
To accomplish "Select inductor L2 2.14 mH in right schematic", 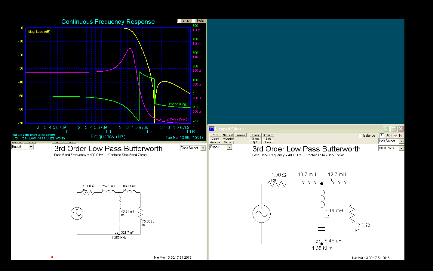I will pyautogui.click(x=323, y=198).
